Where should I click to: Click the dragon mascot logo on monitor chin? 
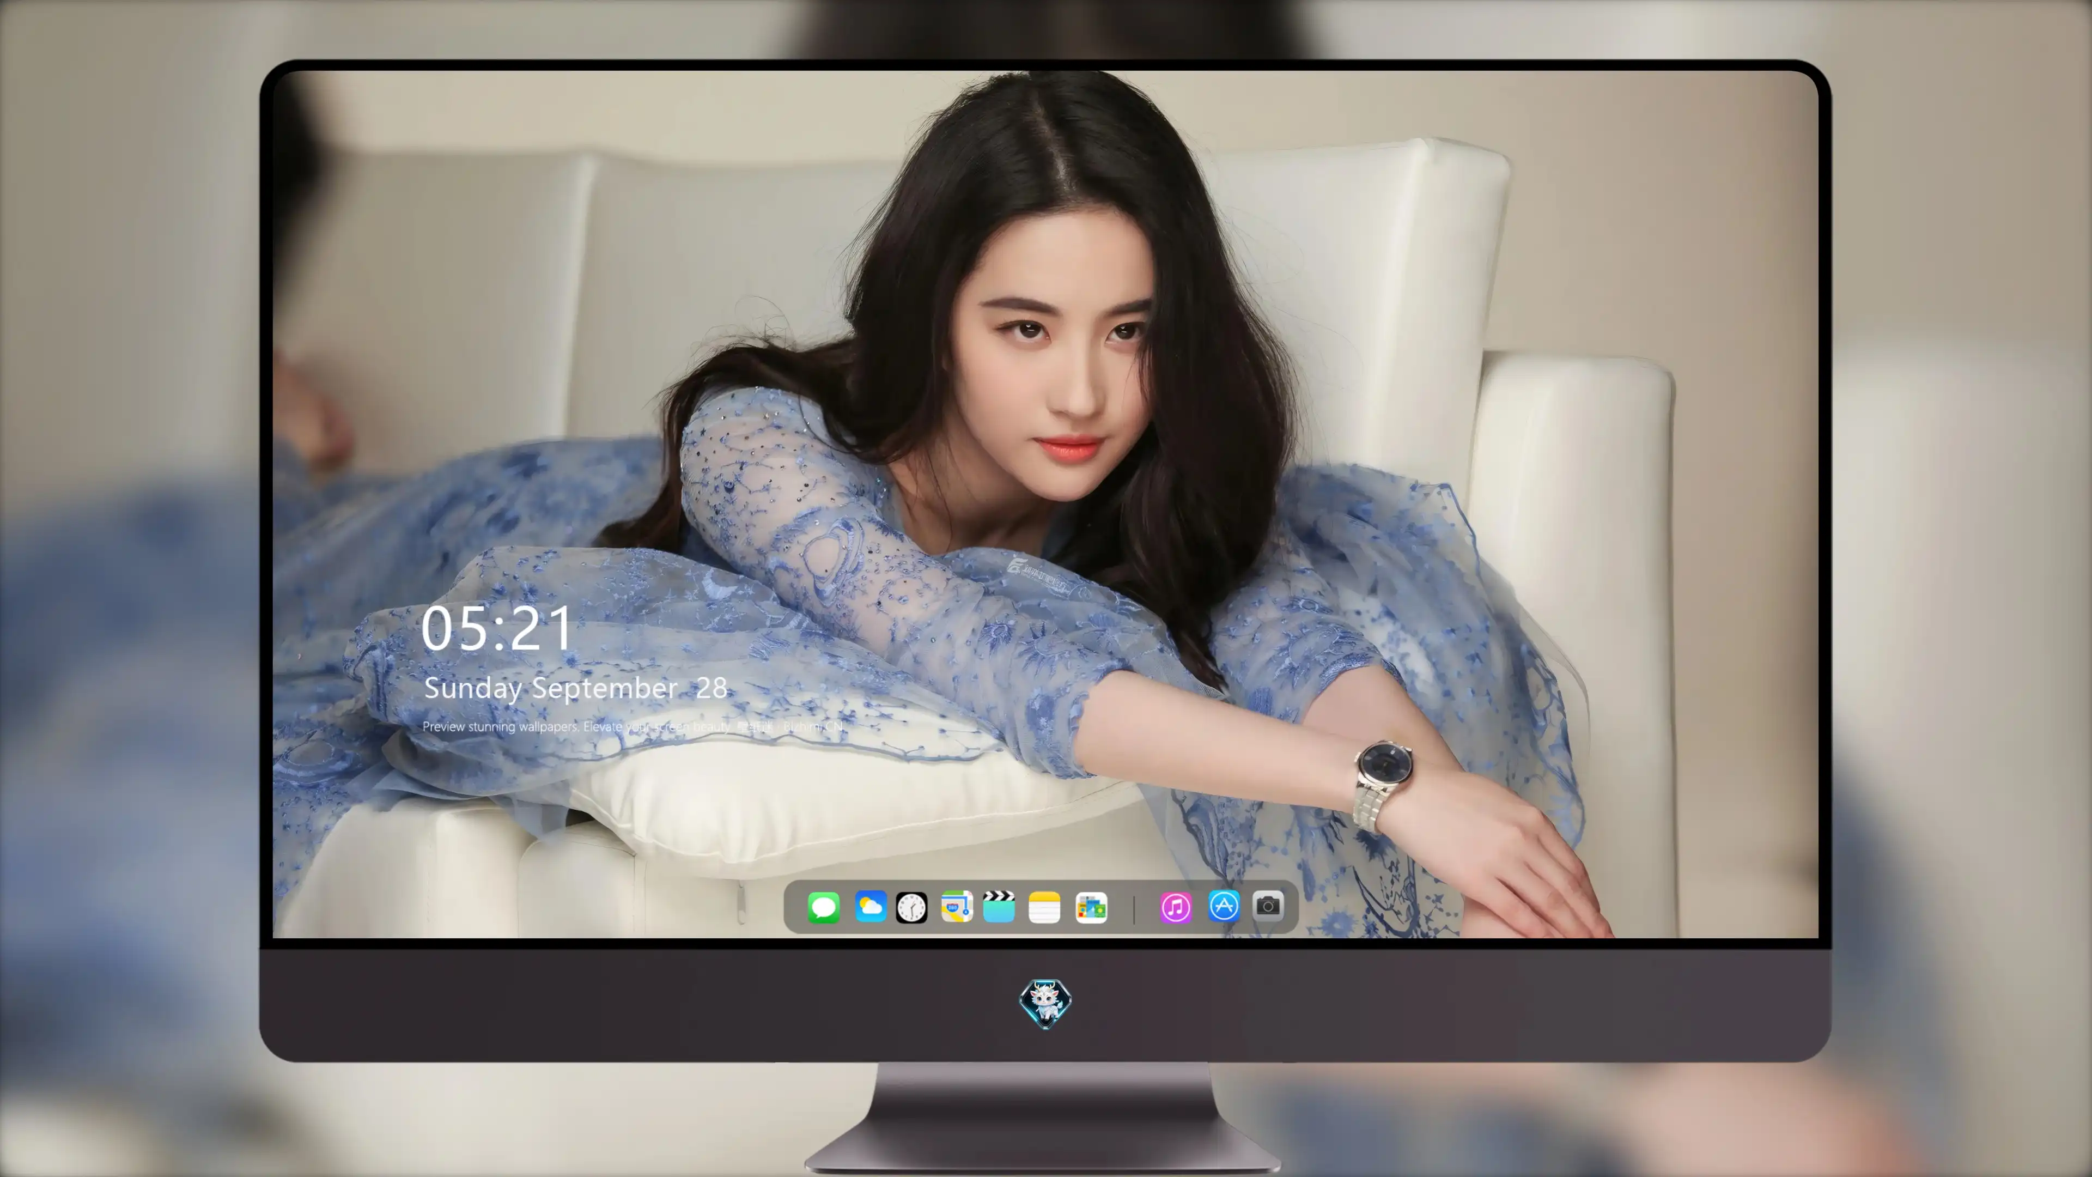pos(1045,1003)
